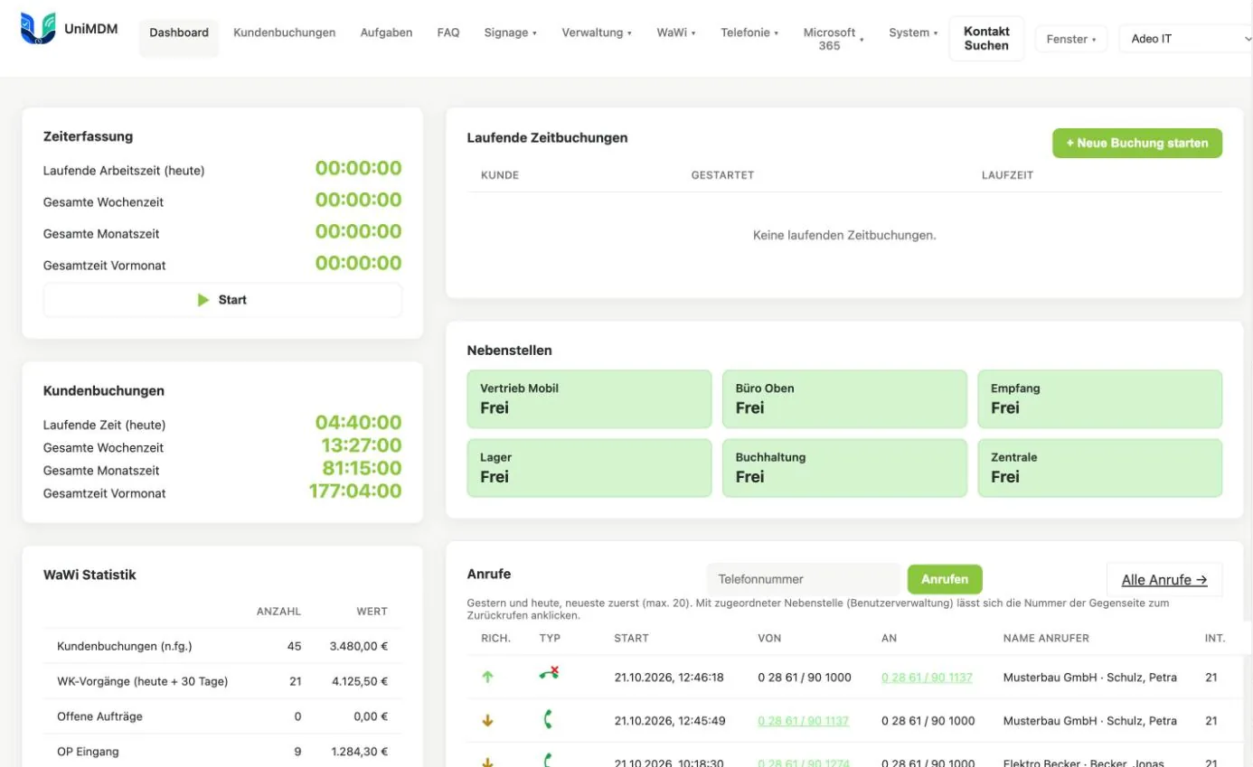This screenshot has width=1253, height=767.
Task: Click the 177:04:00 Gesamtzeit Vormonat value
Action: click(355, 491)
